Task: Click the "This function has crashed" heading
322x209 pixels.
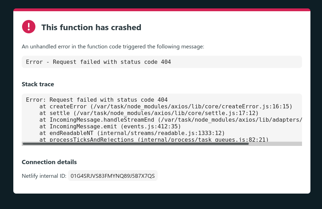Action: tap(91, 27)
